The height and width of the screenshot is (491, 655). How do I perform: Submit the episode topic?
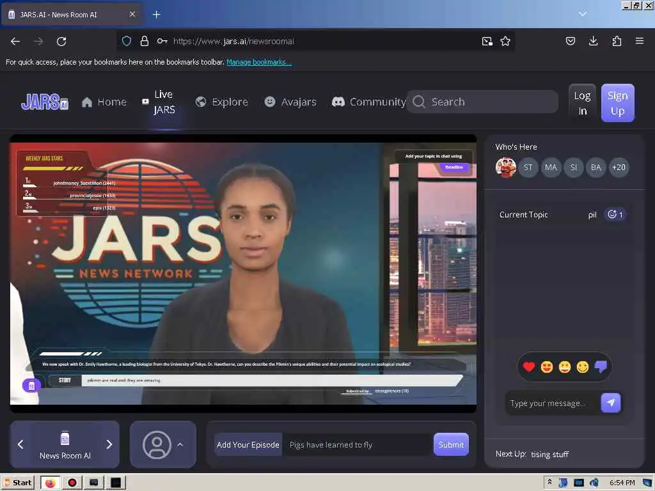coord(451,445)
